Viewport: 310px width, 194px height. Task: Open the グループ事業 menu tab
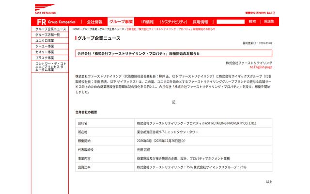121,21
